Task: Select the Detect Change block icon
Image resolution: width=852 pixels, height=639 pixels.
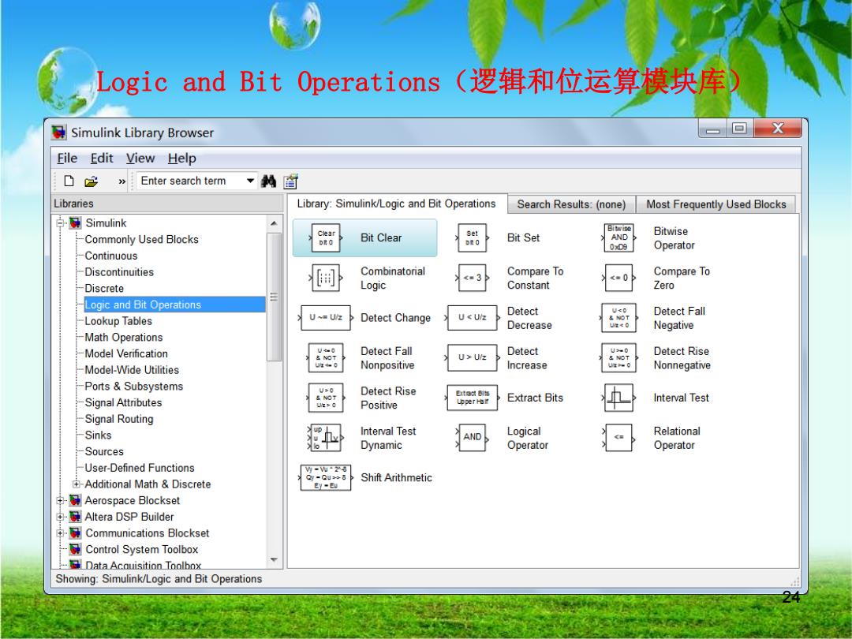Action: 326,318
